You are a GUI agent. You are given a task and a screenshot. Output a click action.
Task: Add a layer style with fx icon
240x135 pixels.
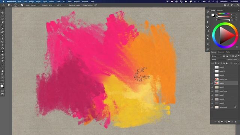219,121
